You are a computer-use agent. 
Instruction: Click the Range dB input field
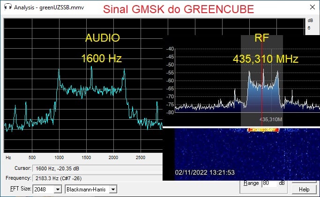269,183
